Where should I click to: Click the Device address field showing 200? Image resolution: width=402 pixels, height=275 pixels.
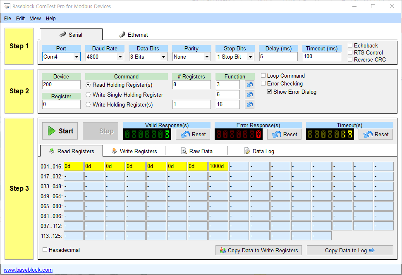pyautogui.click(x=61, y=85)
